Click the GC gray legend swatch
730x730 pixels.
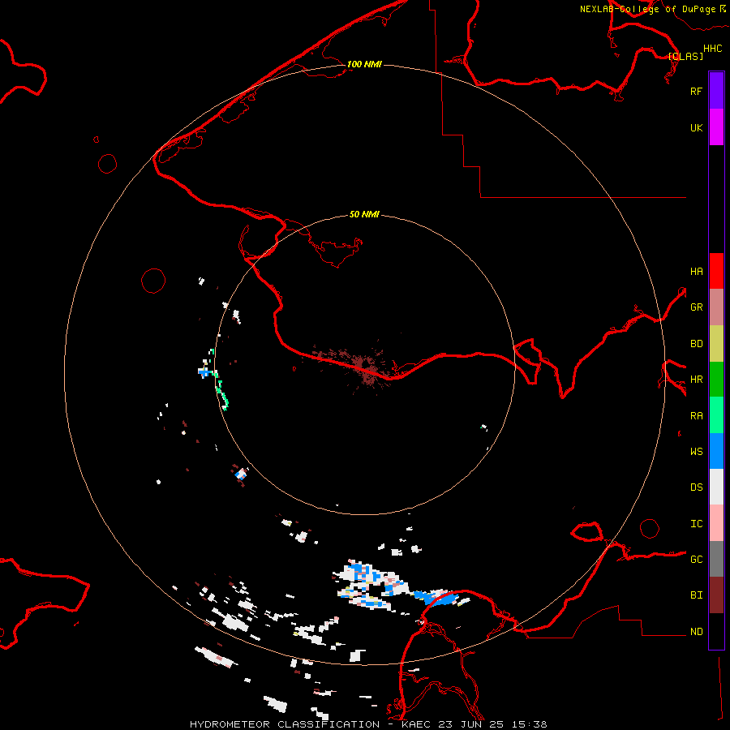[x=716, y=559]
